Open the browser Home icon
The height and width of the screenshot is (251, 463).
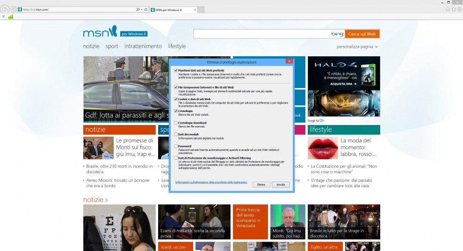(x=448, y=9)
